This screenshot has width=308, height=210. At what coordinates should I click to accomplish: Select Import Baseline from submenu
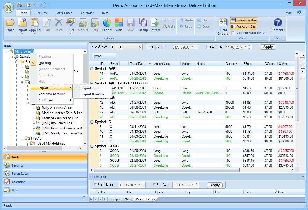coord(93,95)
